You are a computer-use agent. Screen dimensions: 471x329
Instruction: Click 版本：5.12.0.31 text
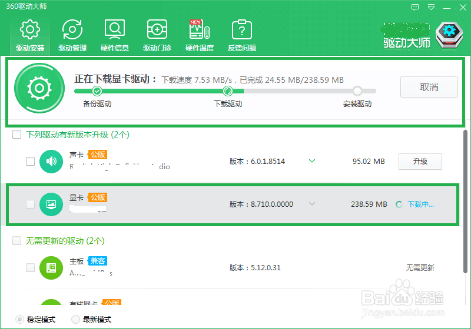255,268
